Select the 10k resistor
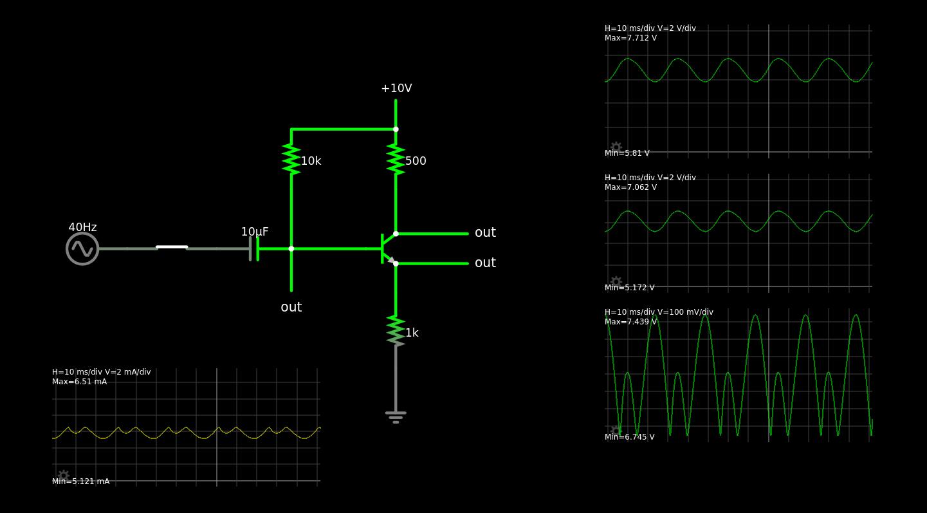Screen dimensions: 927x513 coord(291,159)
